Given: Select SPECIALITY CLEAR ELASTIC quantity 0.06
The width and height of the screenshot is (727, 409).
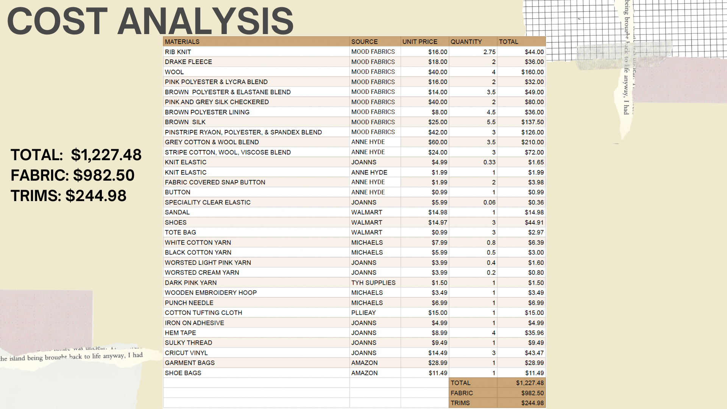Looking at the screenshot, I should tap(473, 202).
